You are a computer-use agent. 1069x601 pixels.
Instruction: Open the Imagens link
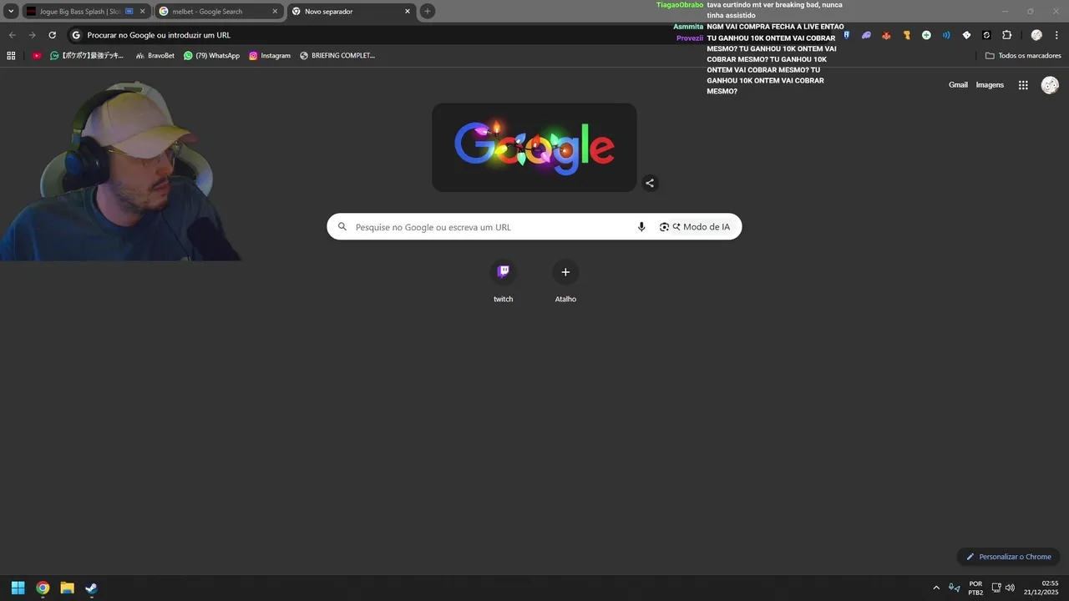[990, 85]
